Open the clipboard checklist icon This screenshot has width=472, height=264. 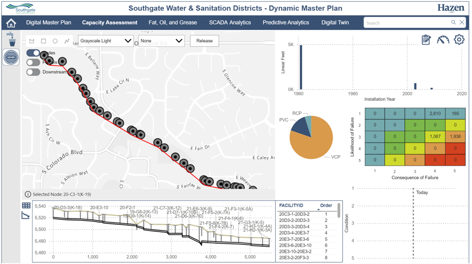click(x=426, y=40)
